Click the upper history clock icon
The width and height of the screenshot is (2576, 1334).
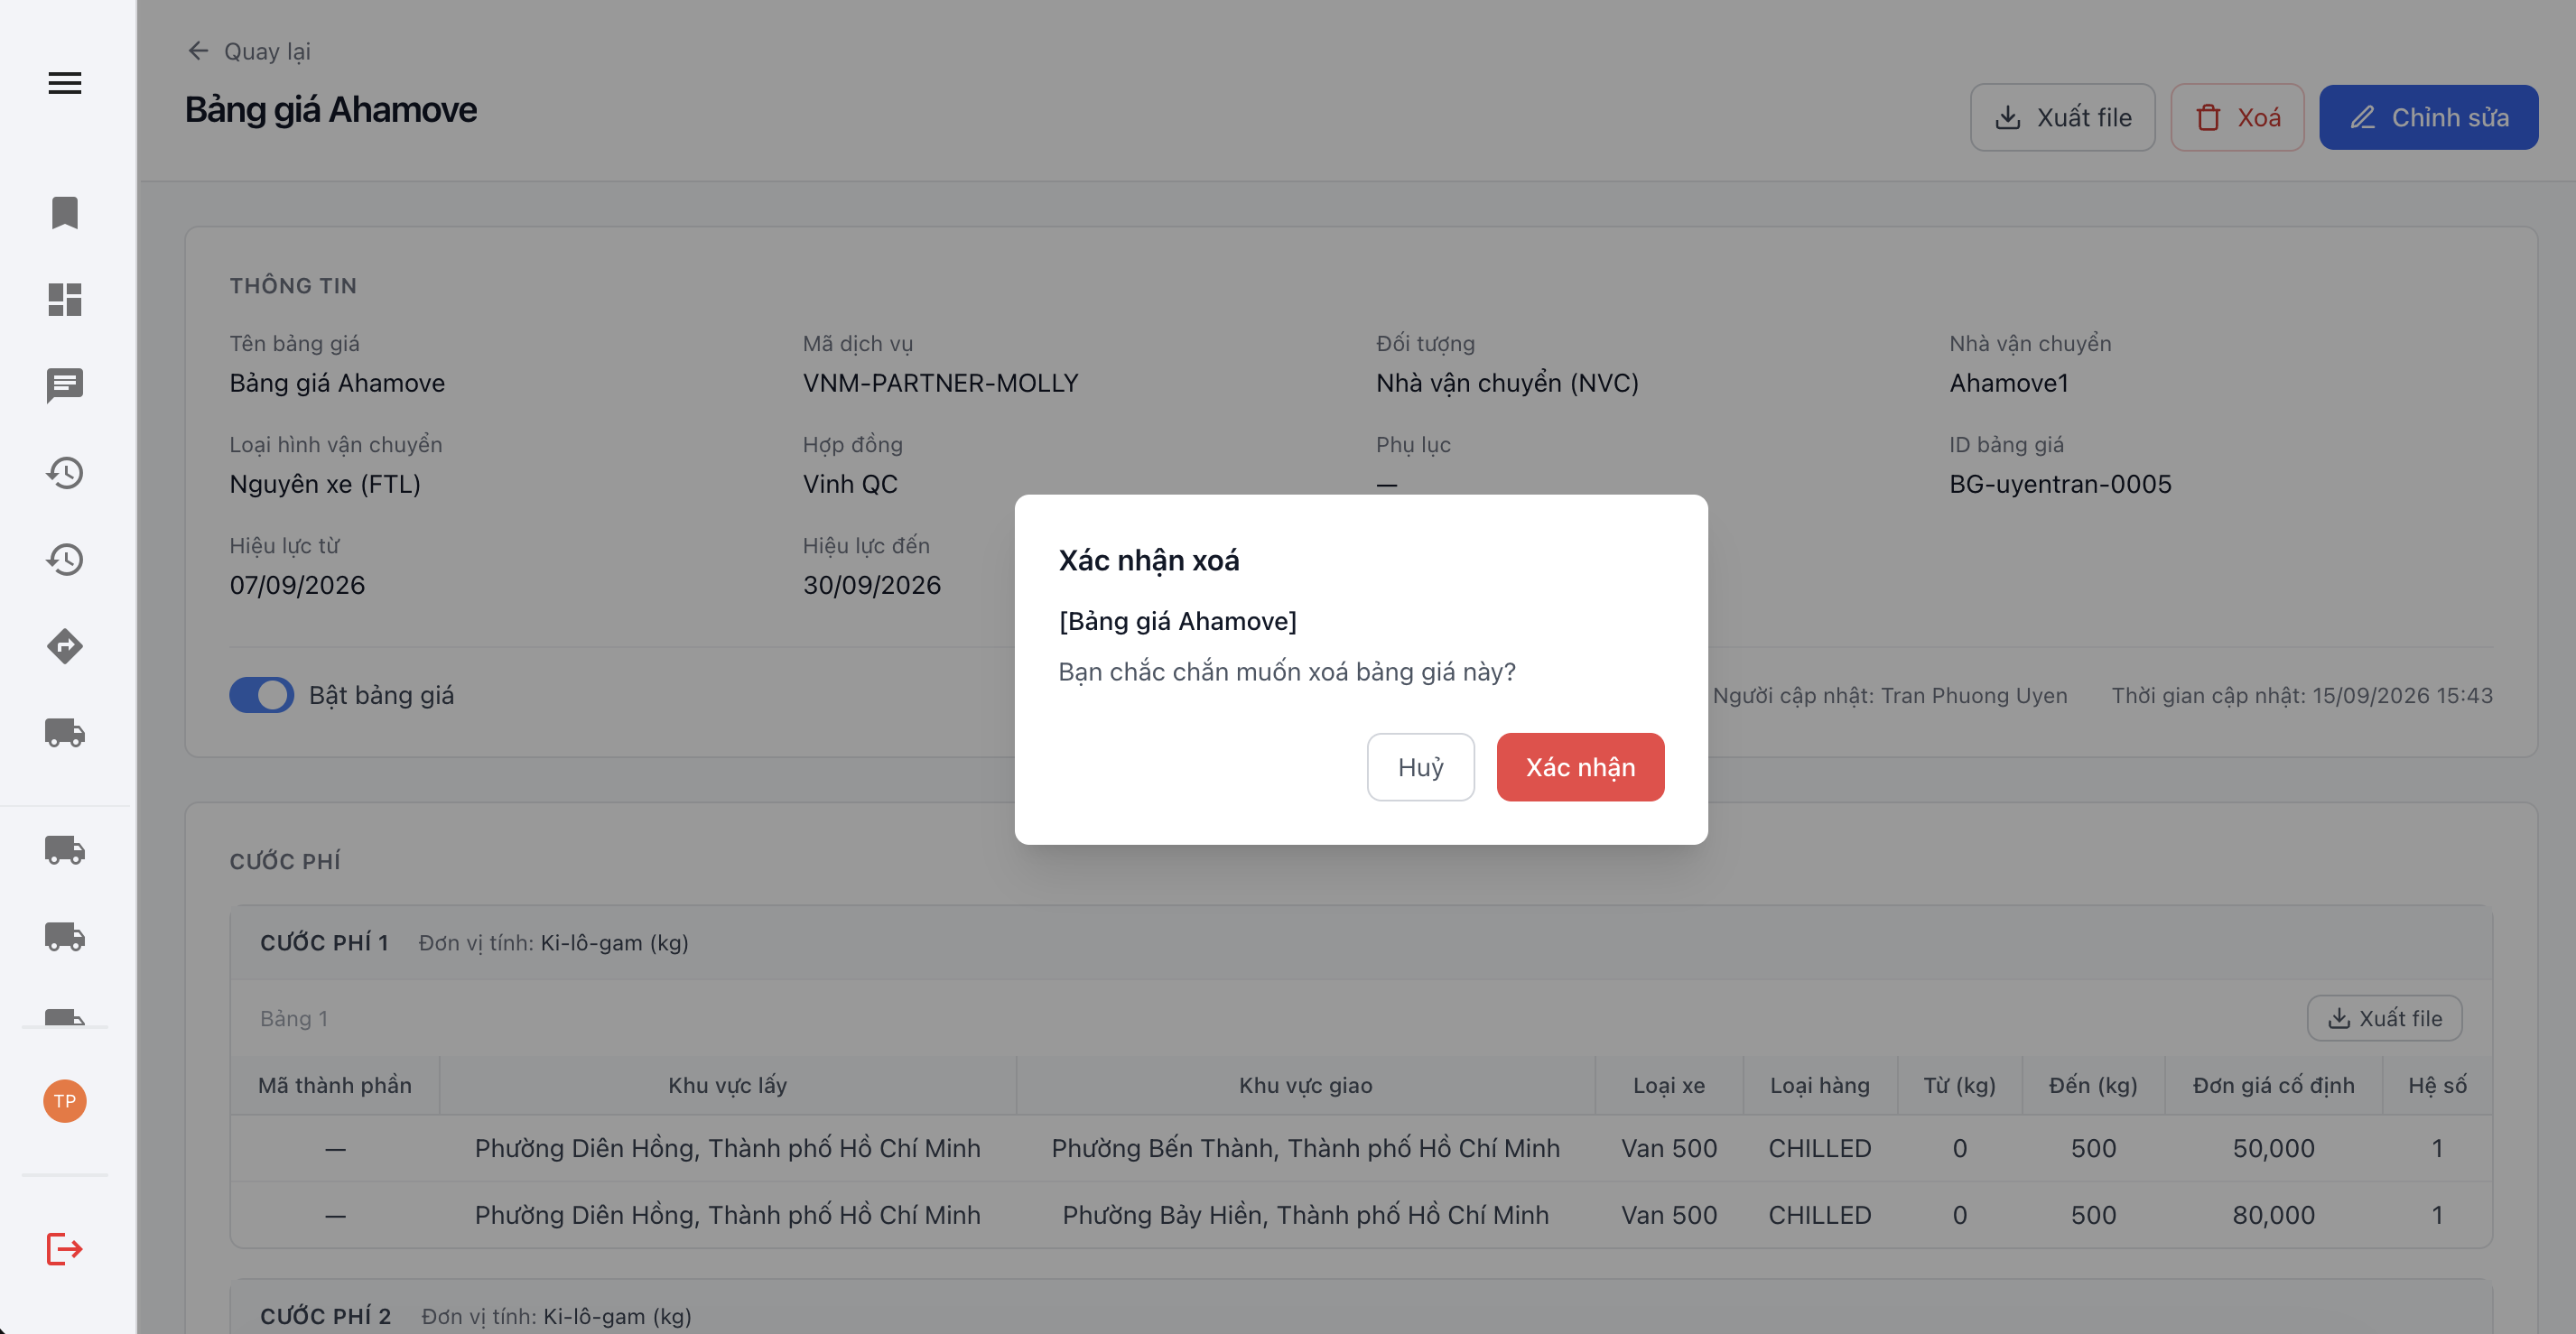65,472
